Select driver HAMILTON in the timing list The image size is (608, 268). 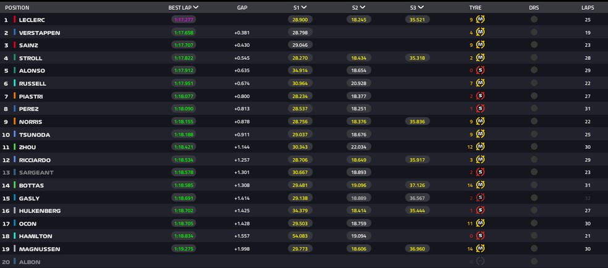coord(36,236)
